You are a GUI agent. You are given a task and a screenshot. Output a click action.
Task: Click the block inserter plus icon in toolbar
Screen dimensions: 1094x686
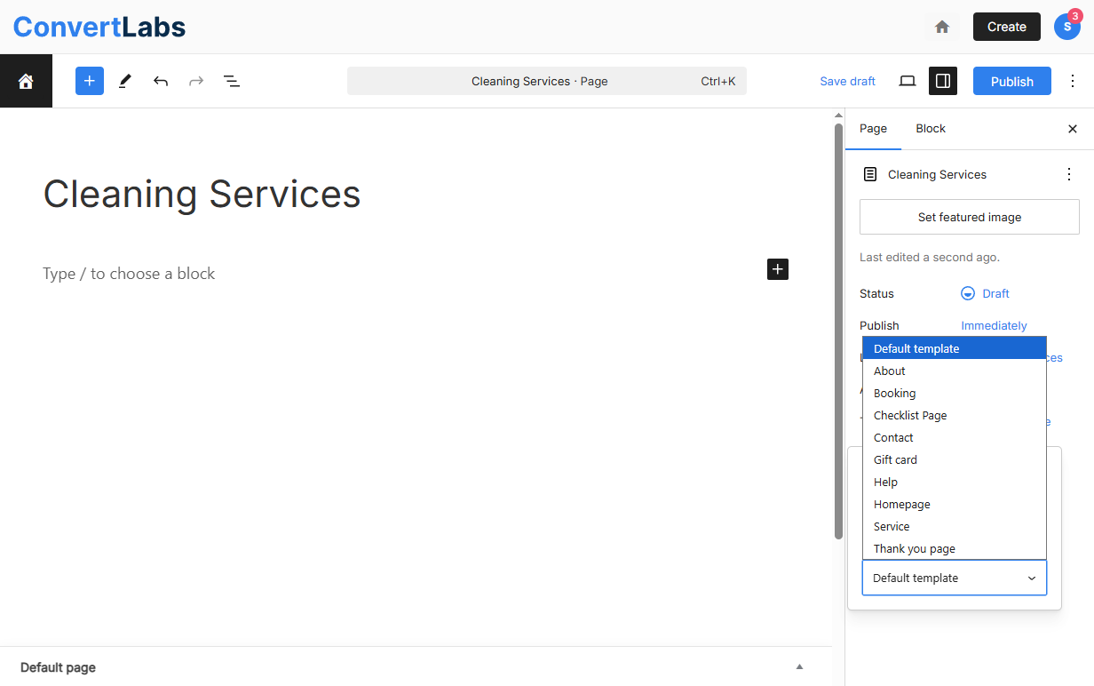[x=90, y=81]
